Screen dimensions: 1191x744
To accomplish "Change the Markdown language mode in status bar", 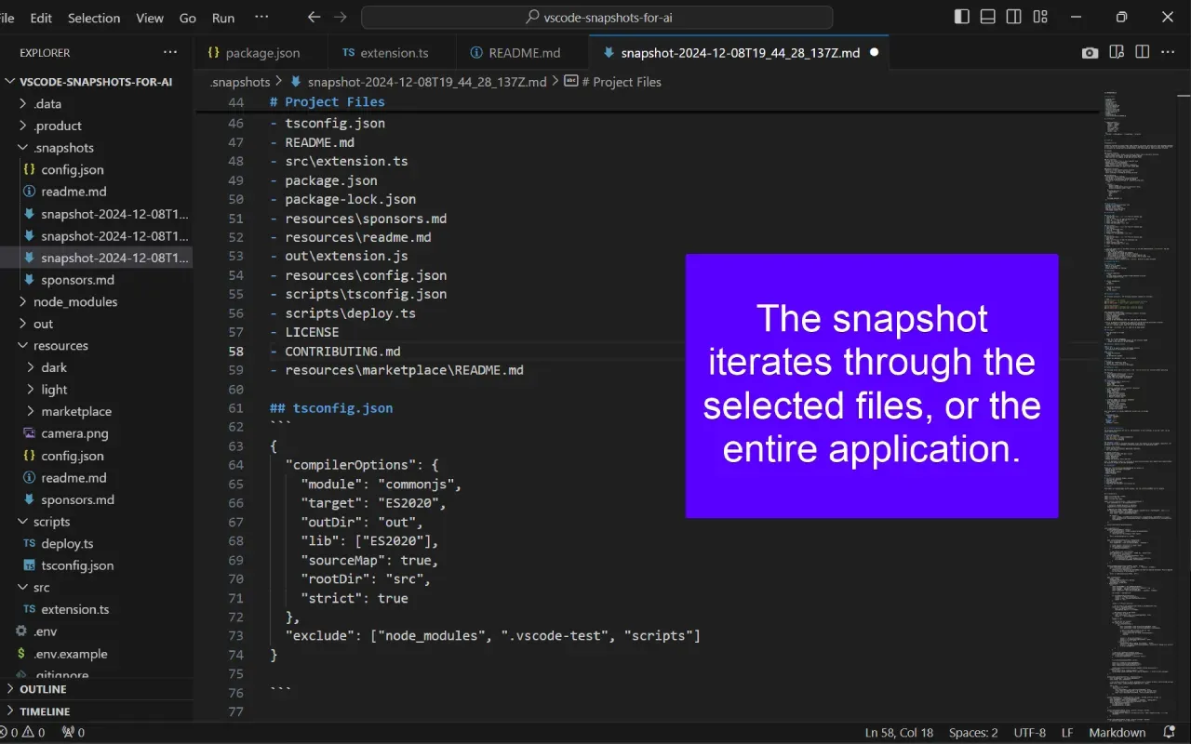I will [1117, 732].
